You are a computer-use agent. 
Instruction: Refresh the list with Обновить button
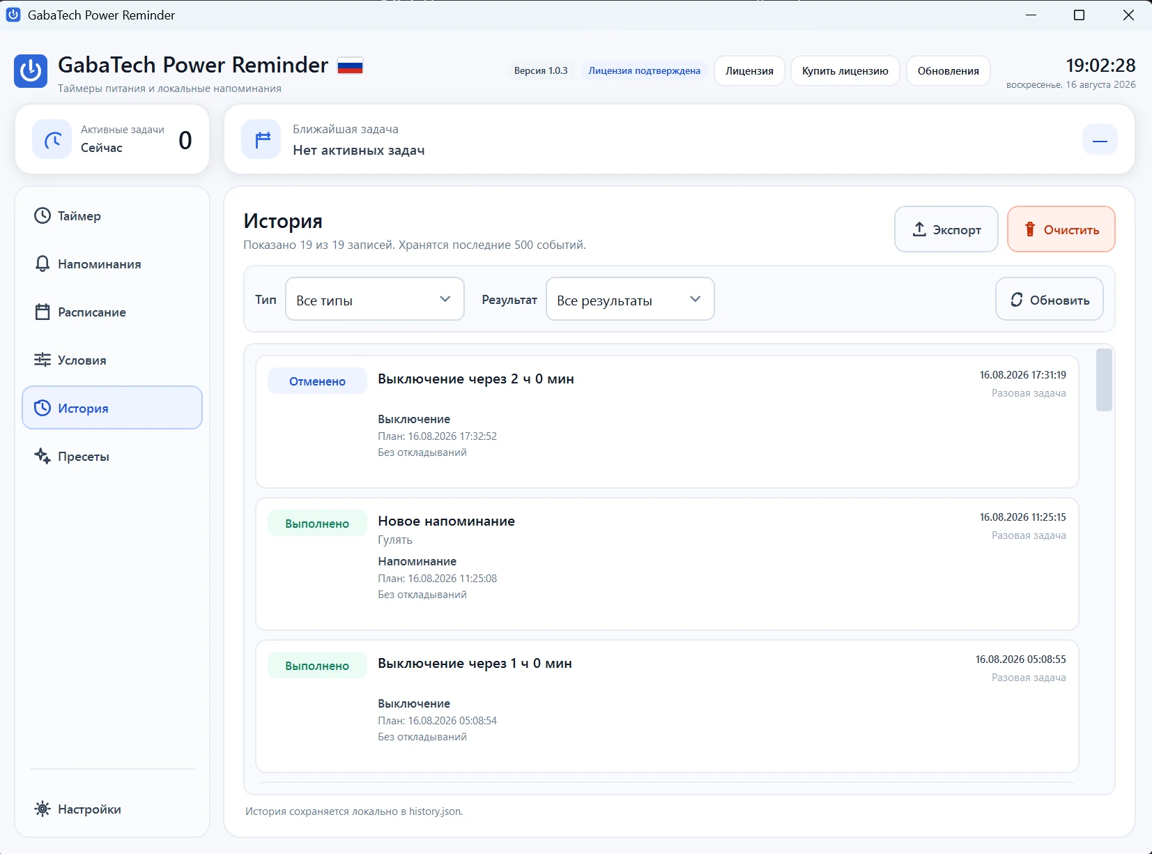coord(1050,299)
